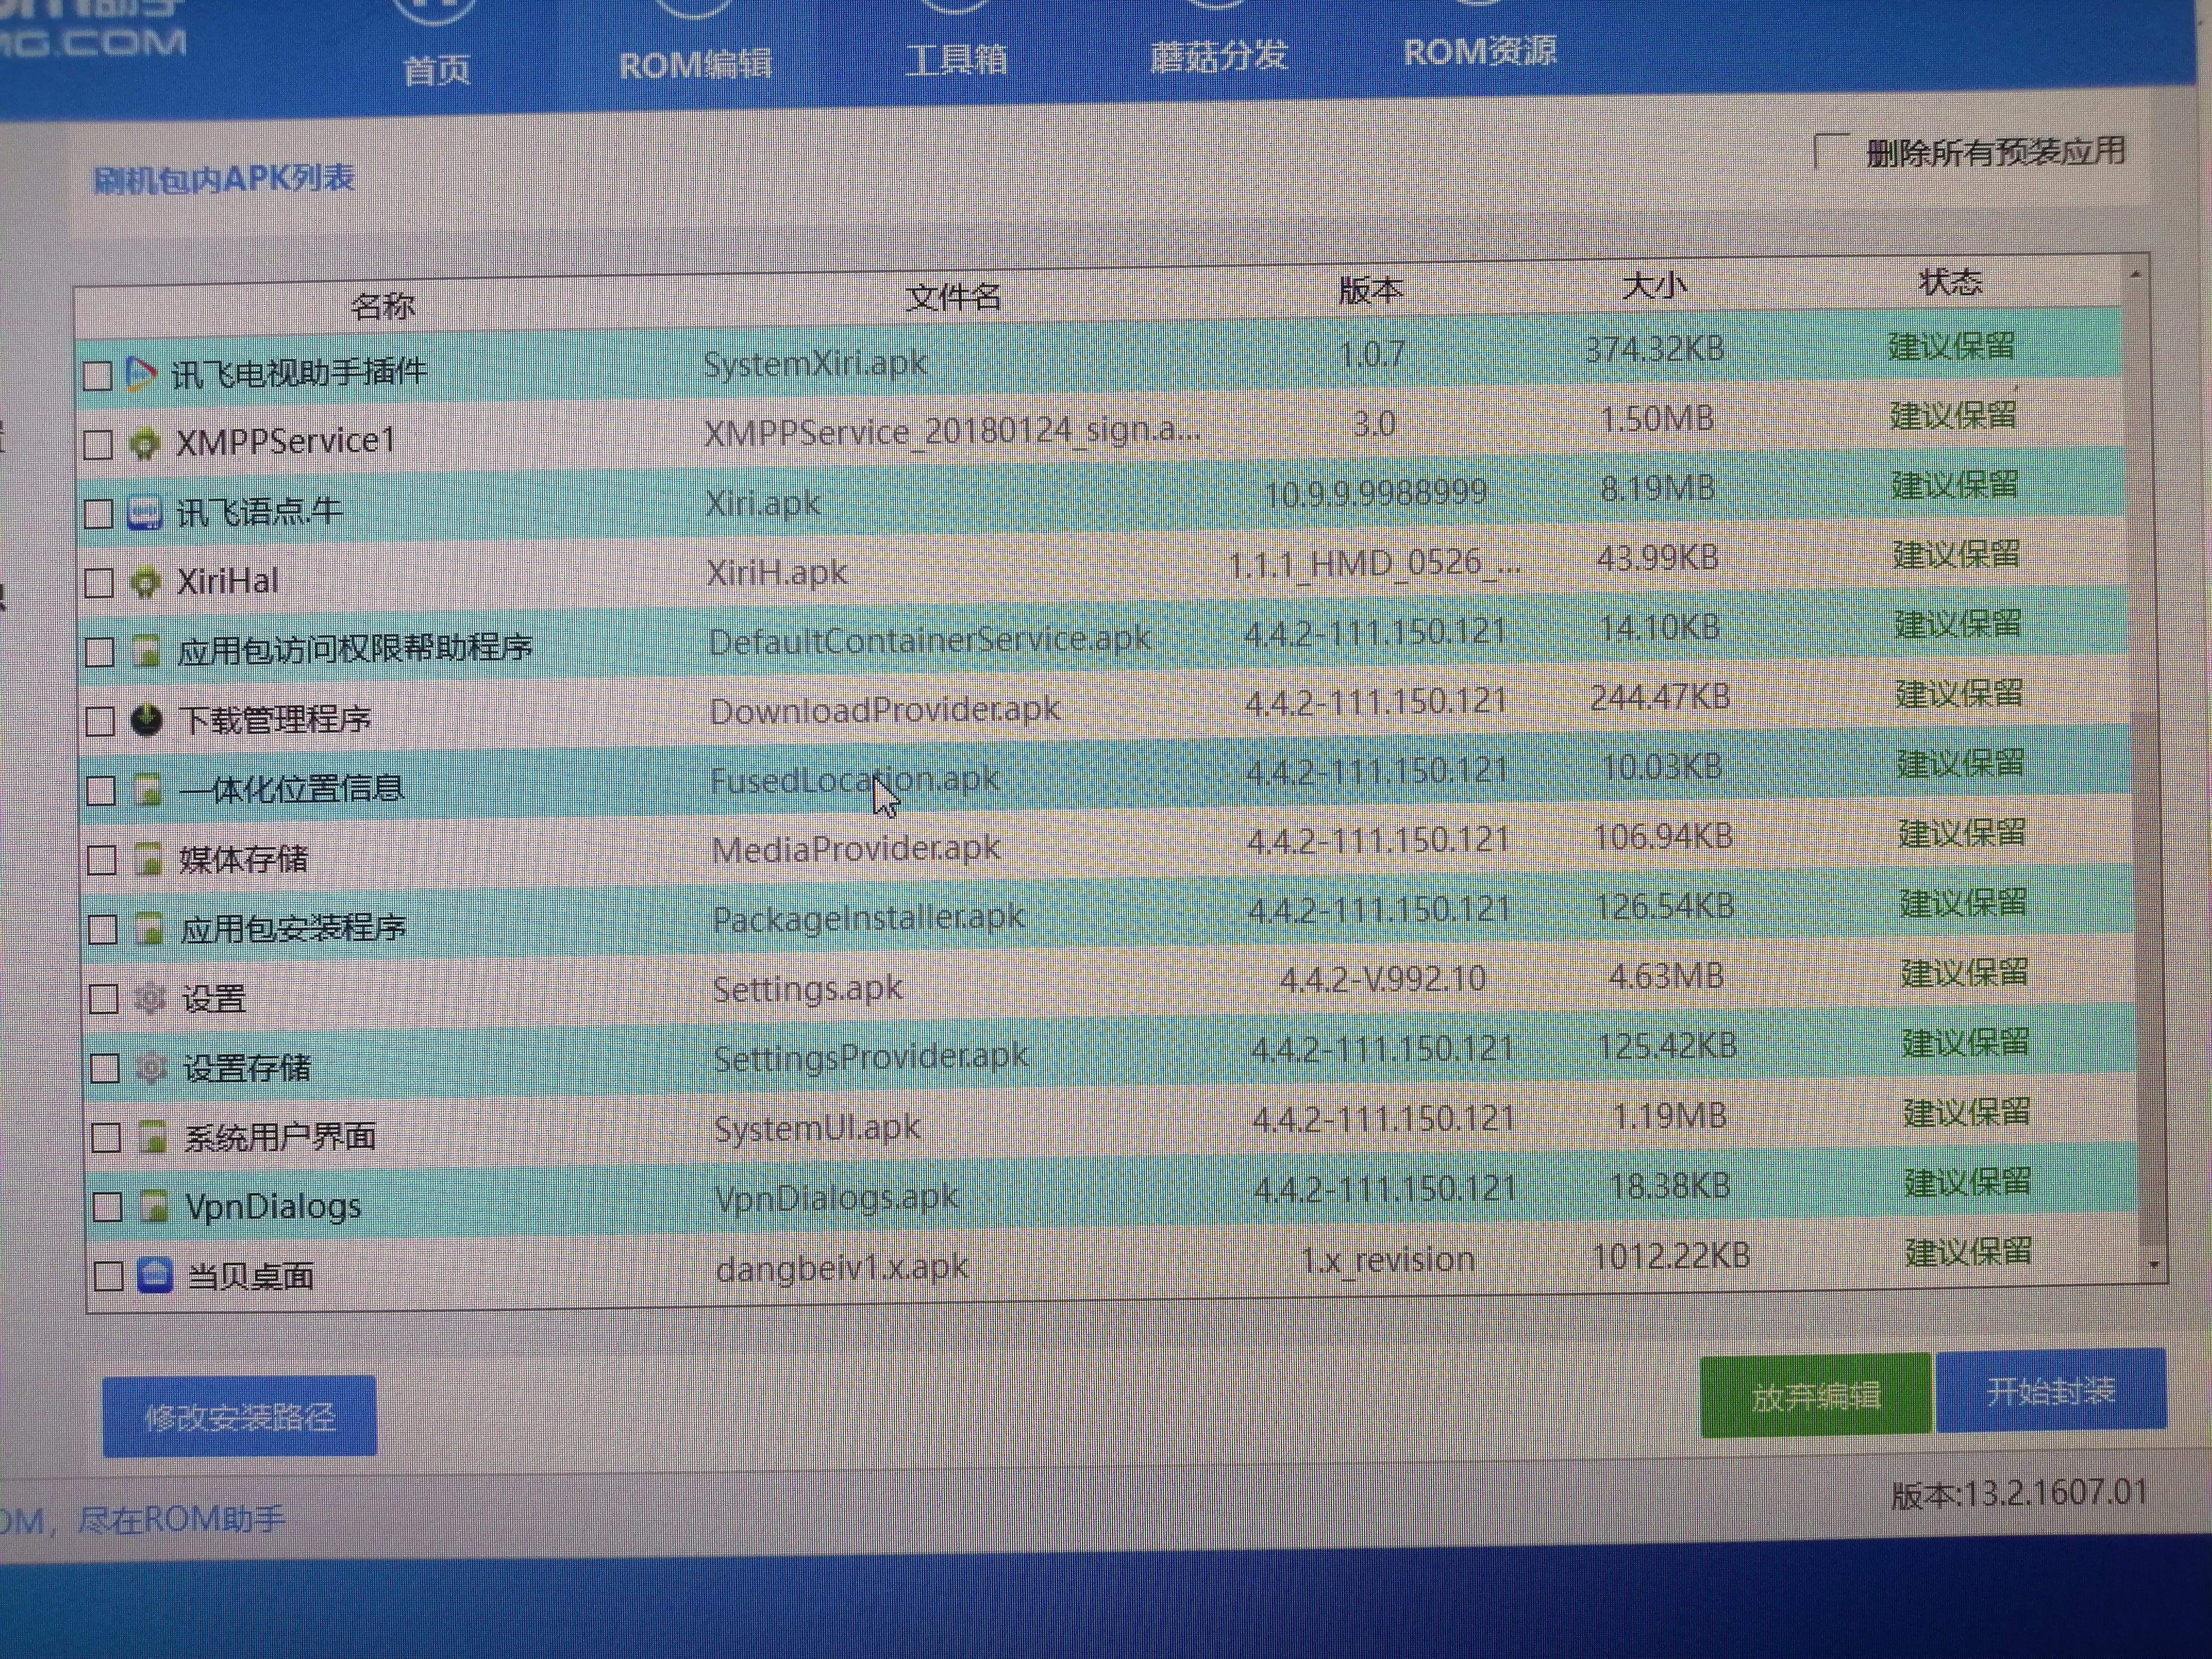Viewport: 2212px width, 1659px height.
Task: Tick the 系统用户界面 checkbox
Action: click(x=106, y=1137)
